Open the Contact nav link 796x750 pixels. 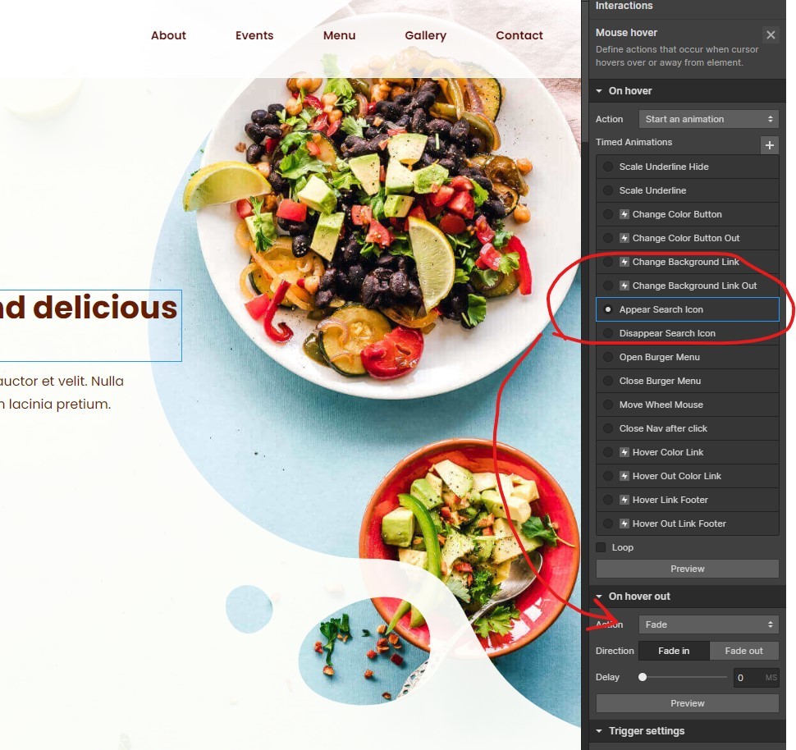point(519,35)
